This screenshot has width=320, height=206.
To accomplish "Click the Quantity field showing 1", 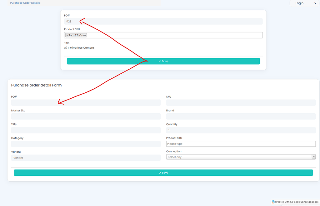I will click(x=241, y=130).
